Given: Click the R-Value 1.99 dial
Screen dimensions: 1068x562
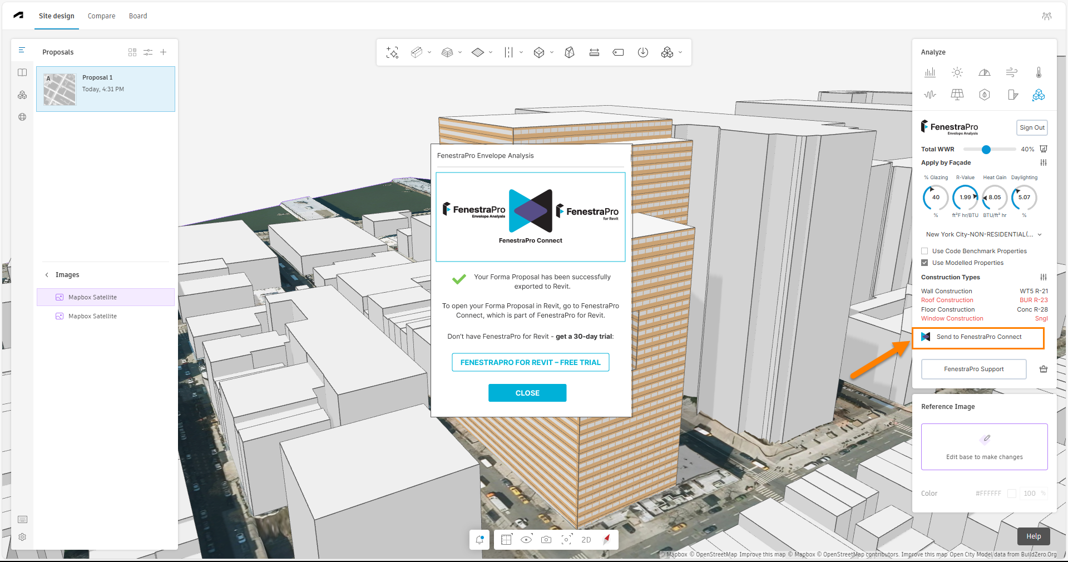Looking at the screenshot, I should point(965,198).
